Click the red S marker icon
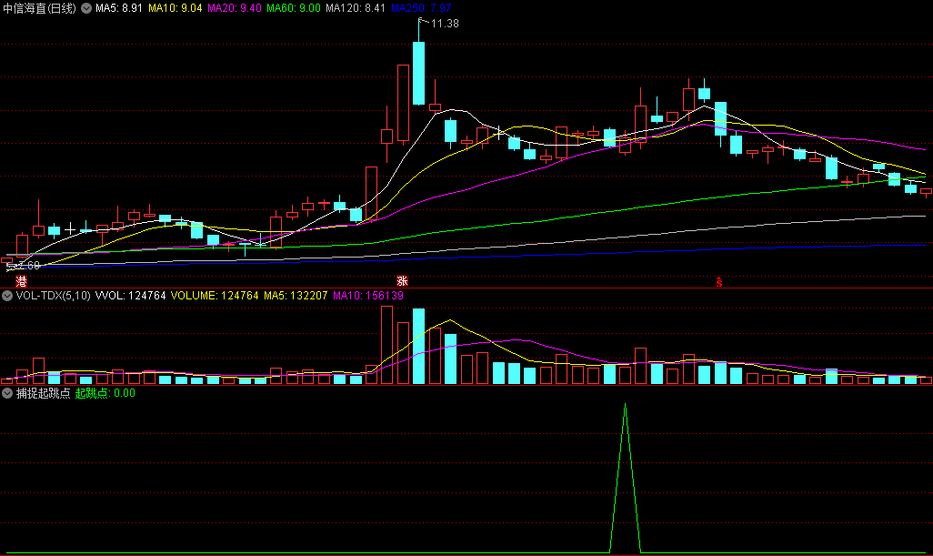Image resolution: width=933 pixels, height=556 pixels. coord(718,281)
